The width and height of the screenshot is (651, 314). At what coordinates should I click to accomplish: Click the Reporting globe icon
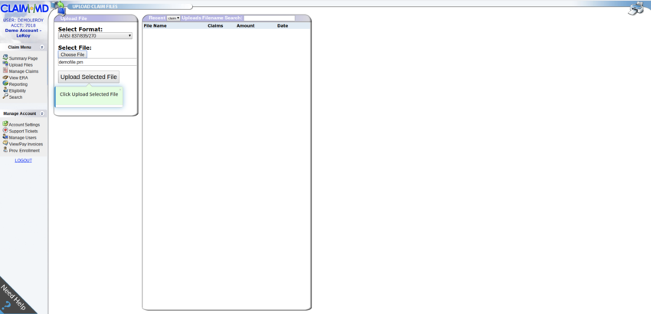point(5,83)
